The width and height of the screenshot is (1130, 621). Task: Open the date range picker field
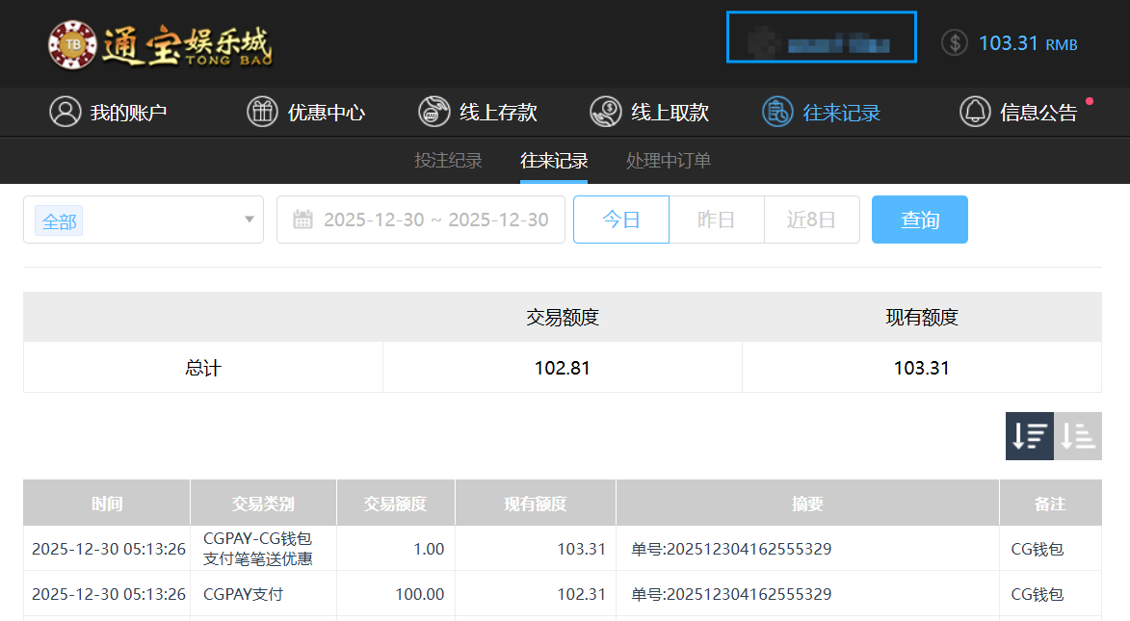[x=434, y=220]
